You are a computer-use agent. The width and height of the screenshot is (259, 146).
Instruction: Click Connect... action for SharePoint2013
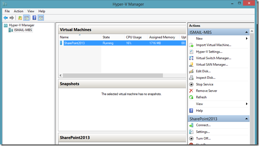point(203,125)
